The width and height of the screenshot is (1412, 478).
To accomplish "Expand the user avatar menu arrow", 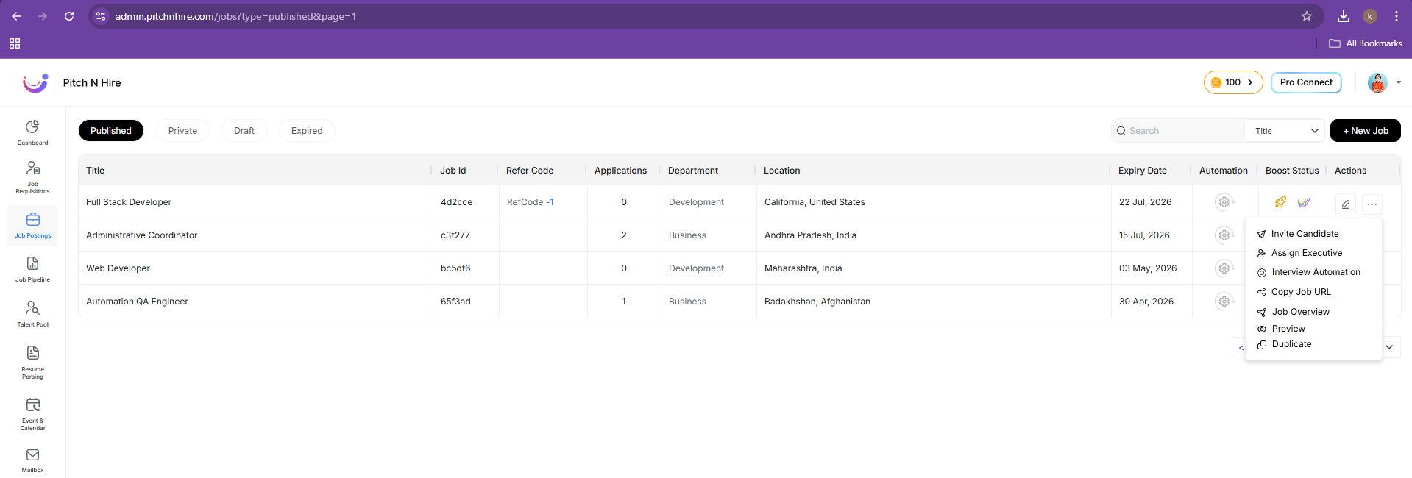I will click(x=1399, y=82).
